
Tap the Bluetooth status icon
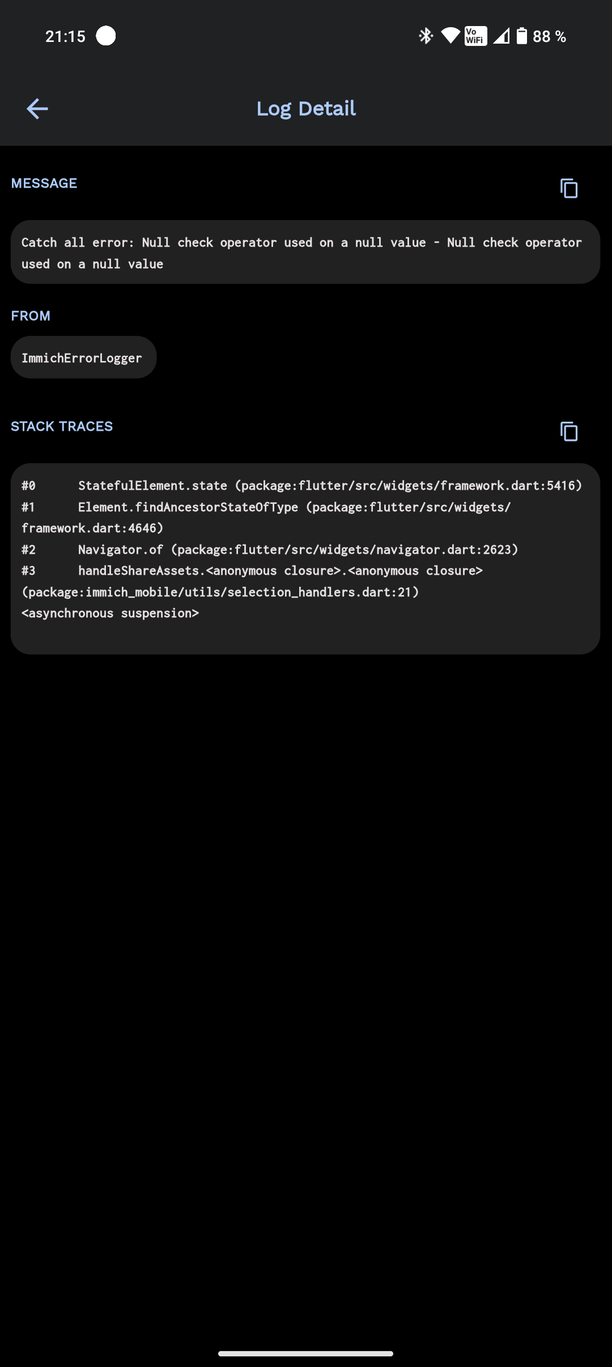[426, 36]
